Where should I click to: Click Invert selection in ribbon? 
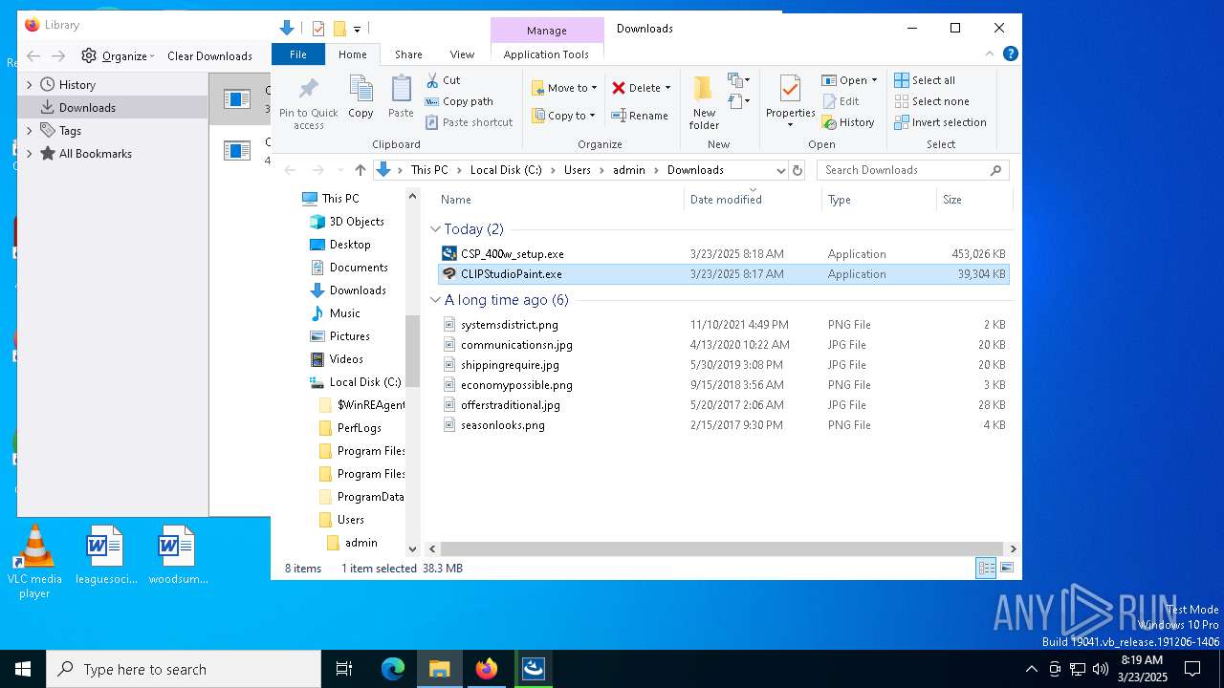[940, 122]
